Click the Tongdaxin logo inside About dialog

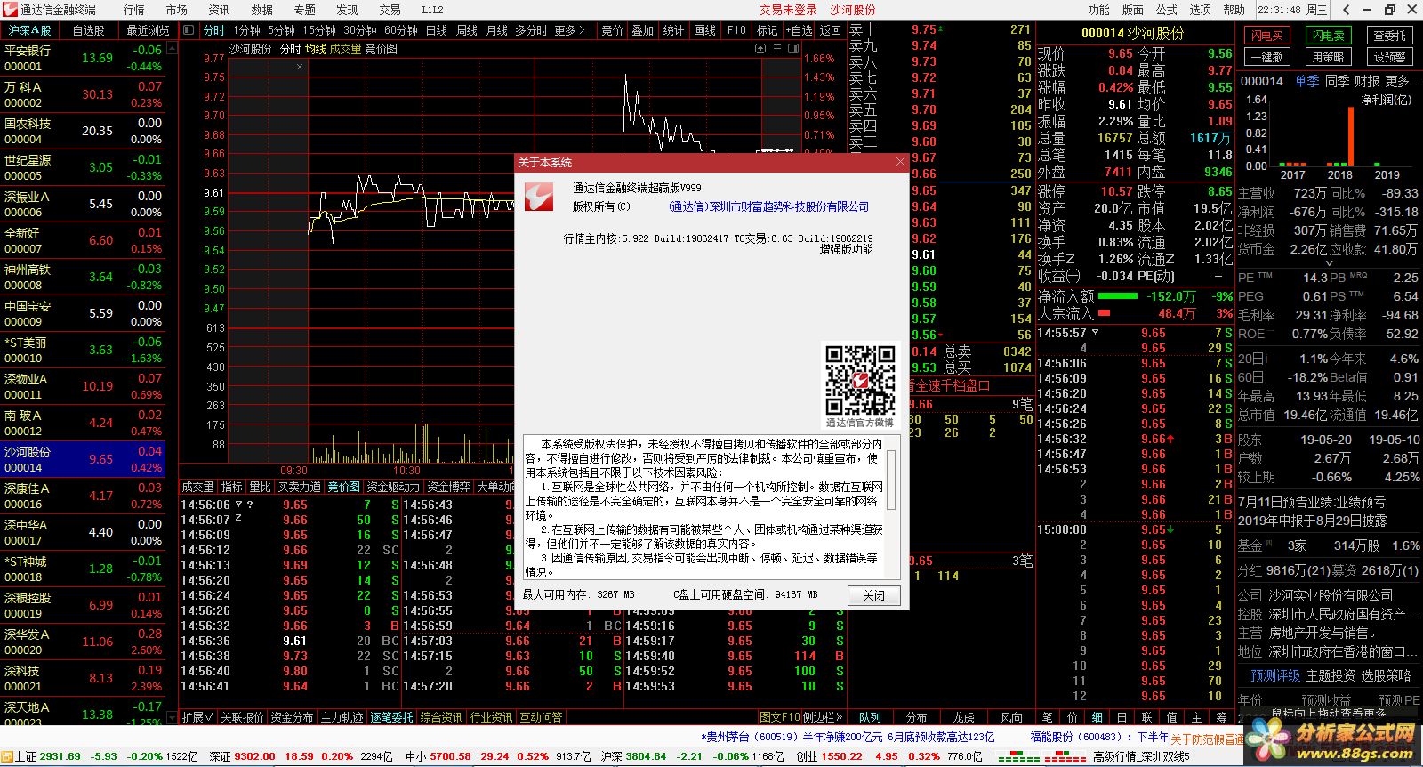539,197
